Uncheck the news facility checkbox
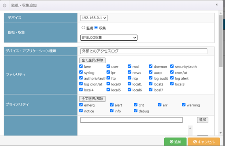 coord(129,72)
